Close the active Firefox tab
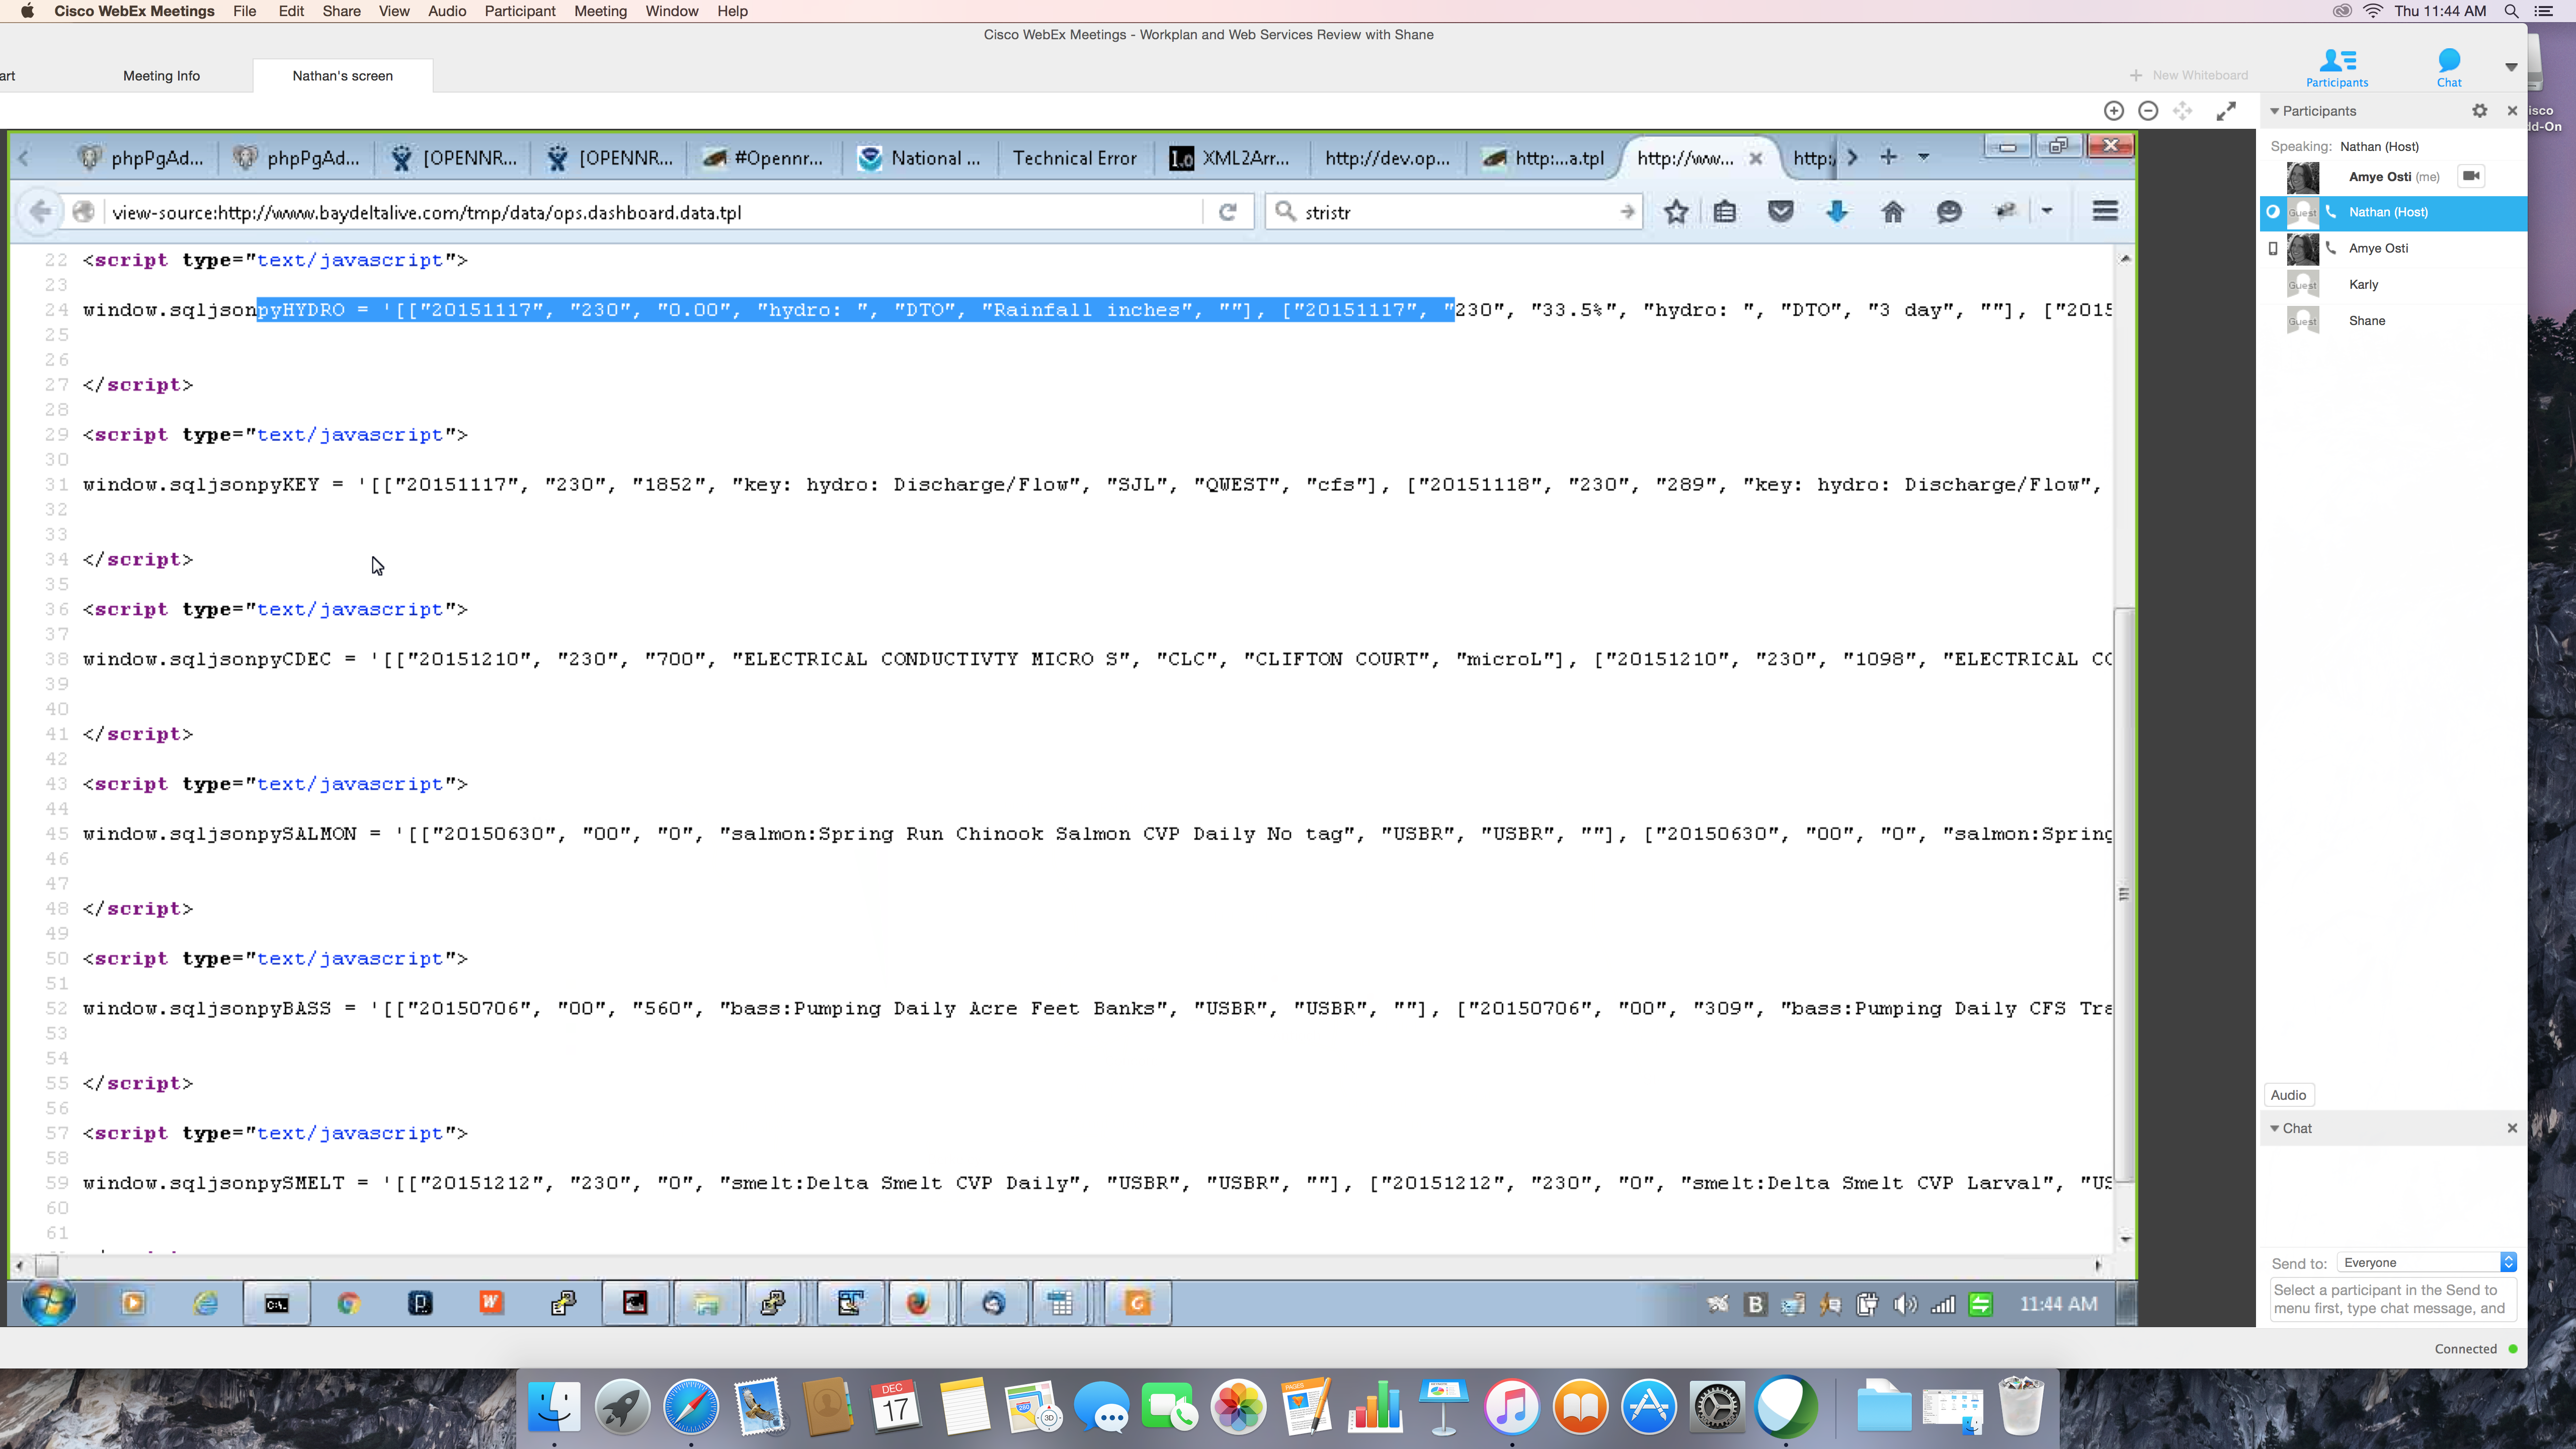The height and width of the screenshot is (1449, 2576). tap(1755, 158)
